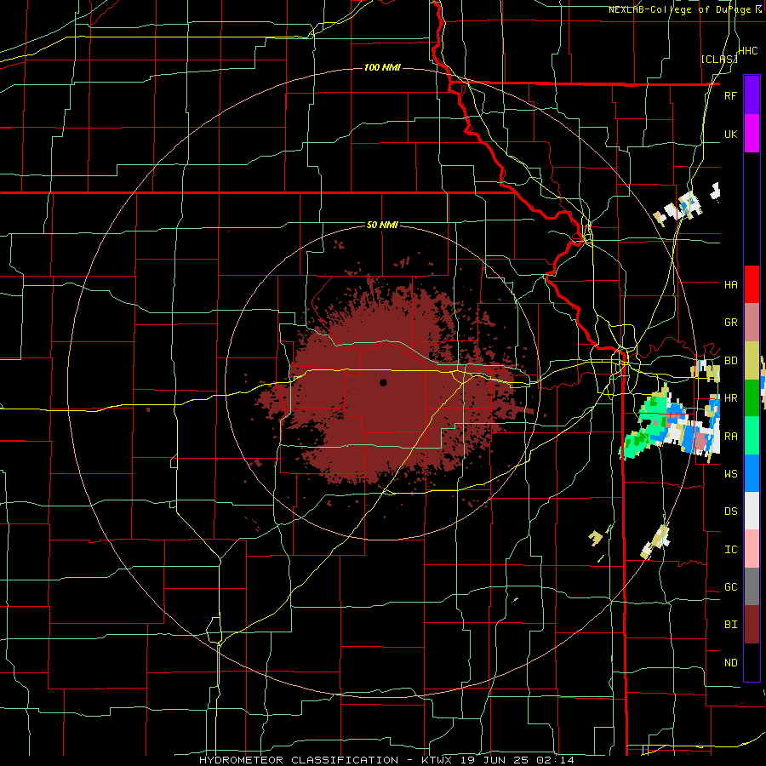Click the HA red legend swatch
This screenshot has width=766, height=766.
tap(752, 284)
